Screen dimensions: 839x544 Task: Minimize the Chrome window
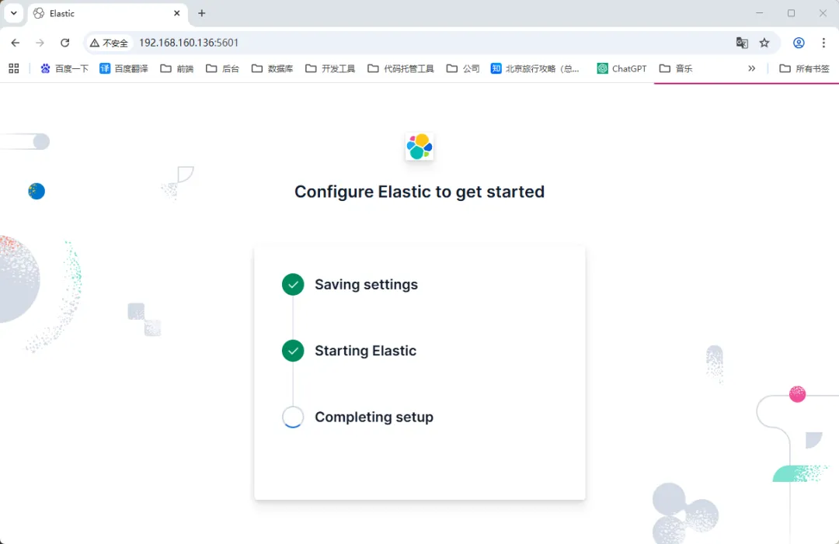pos(759,13)
